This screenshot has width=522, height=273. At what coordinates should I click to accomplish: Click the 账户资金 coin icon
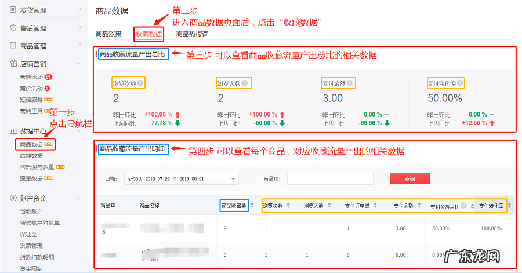point(13,198)
